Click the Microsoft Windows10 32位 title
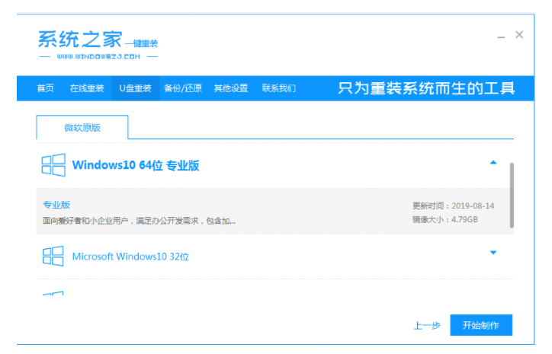552x354 pixels. (x=130, y=257)
